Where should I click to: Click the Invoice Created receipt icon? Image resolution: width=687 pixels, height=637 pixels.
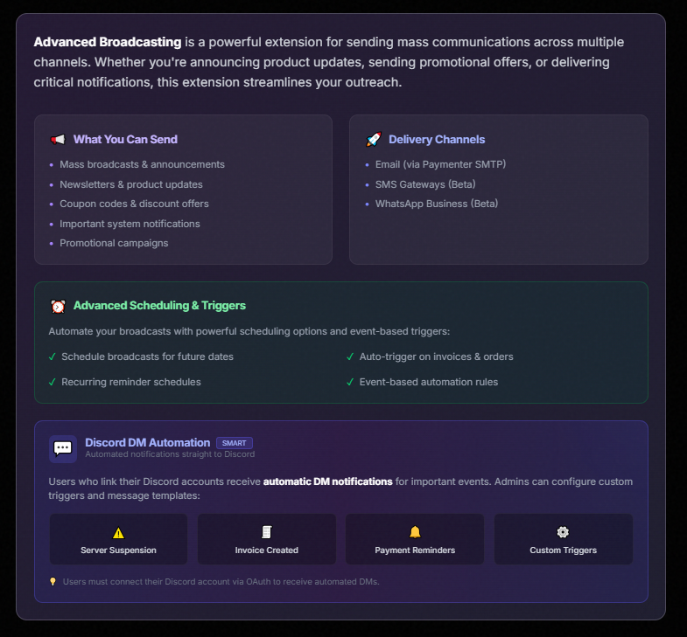267,532
